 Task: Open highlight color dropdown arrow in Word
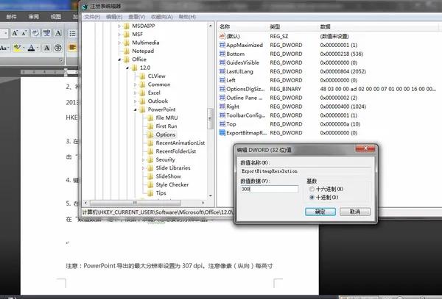point(24,48)
